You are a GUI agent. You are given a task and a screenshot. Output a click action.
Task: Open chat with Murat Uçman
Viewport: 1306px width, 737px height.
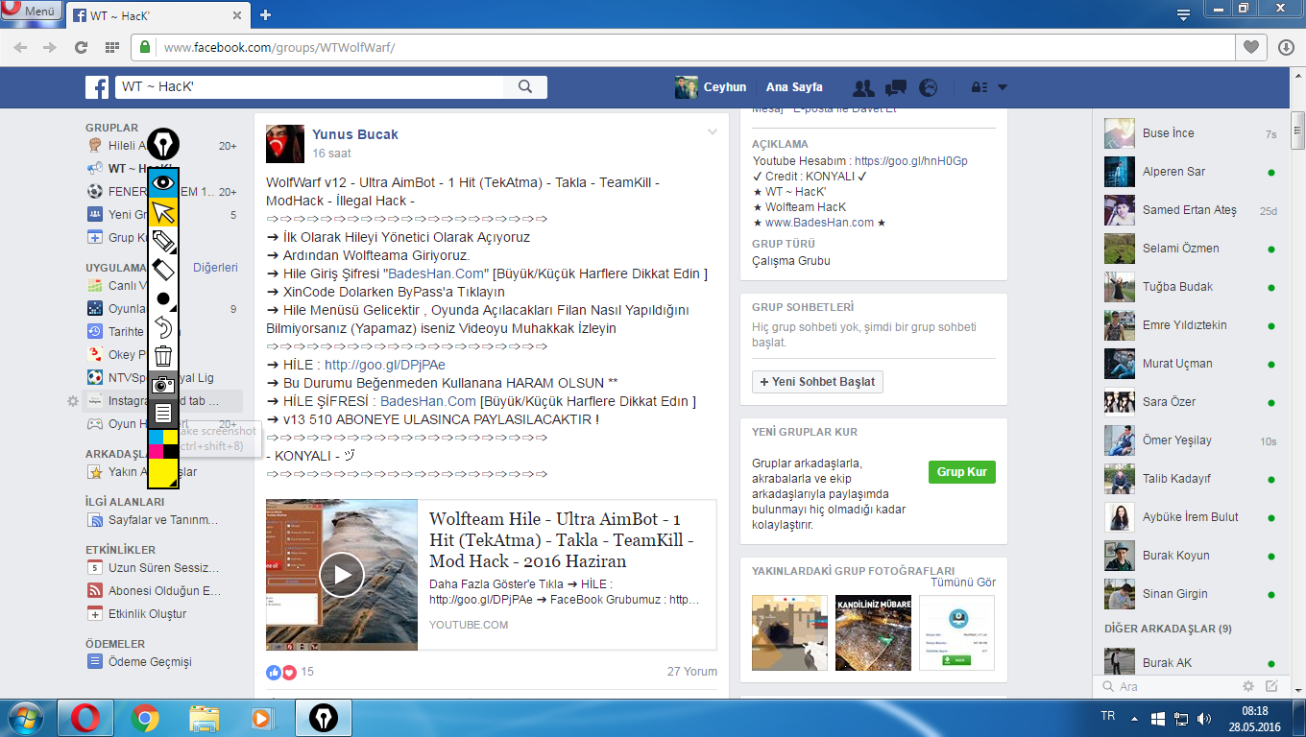click(x=1191, y=364)
